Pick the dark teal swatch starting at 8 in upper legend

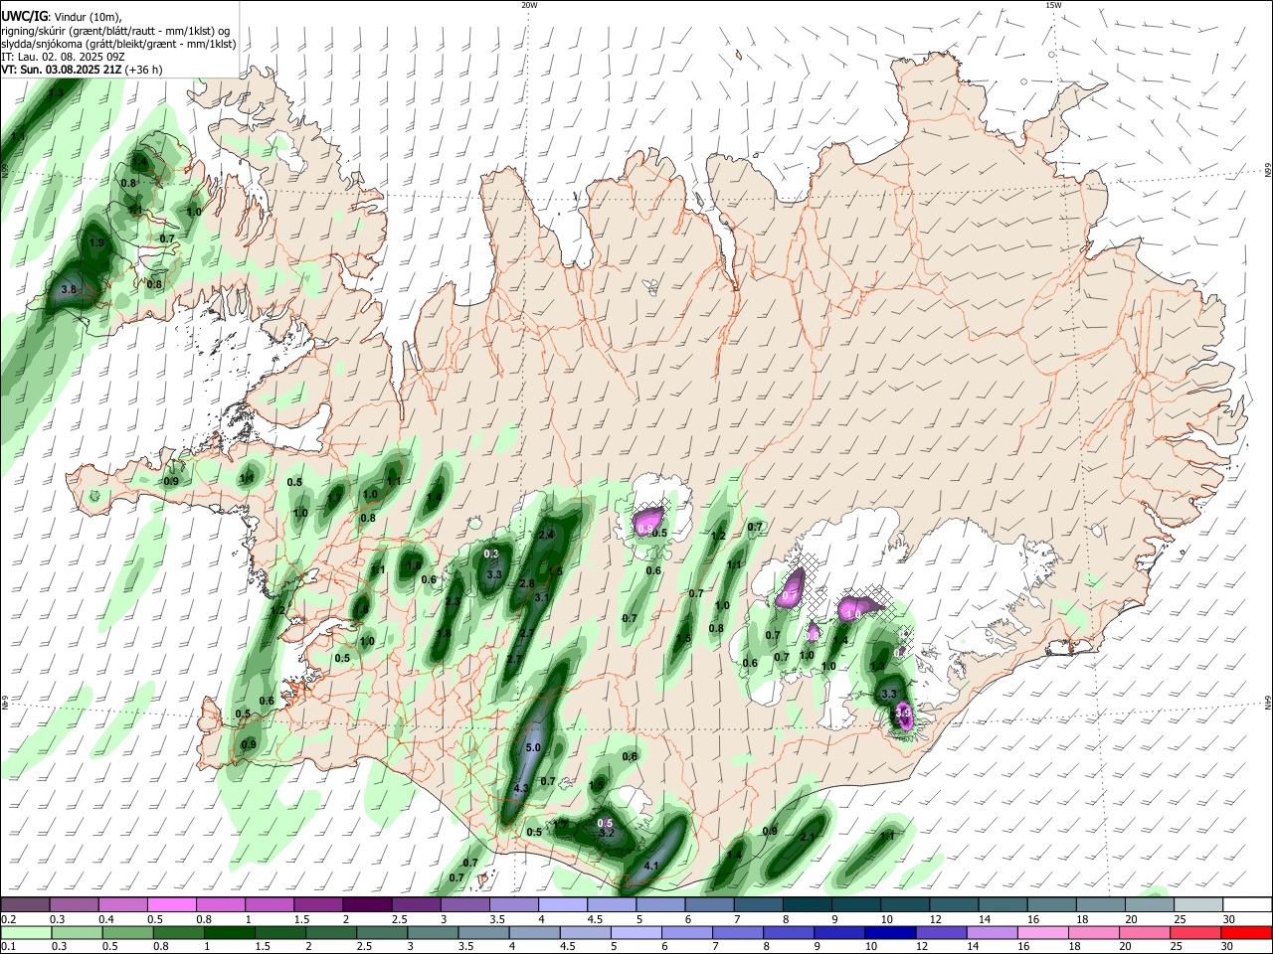[x=807, y=904]
